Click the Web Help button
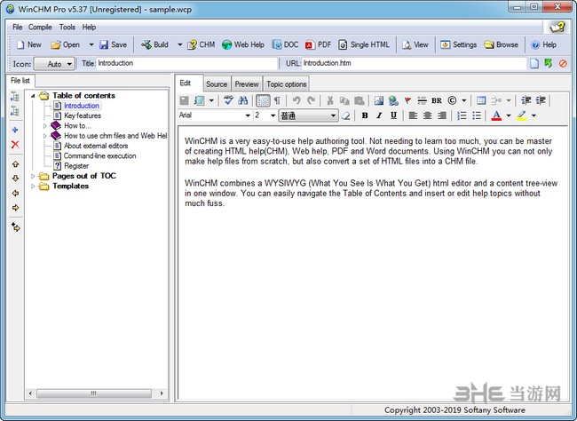Screen dimensions: 577x421 pos(243,44)
